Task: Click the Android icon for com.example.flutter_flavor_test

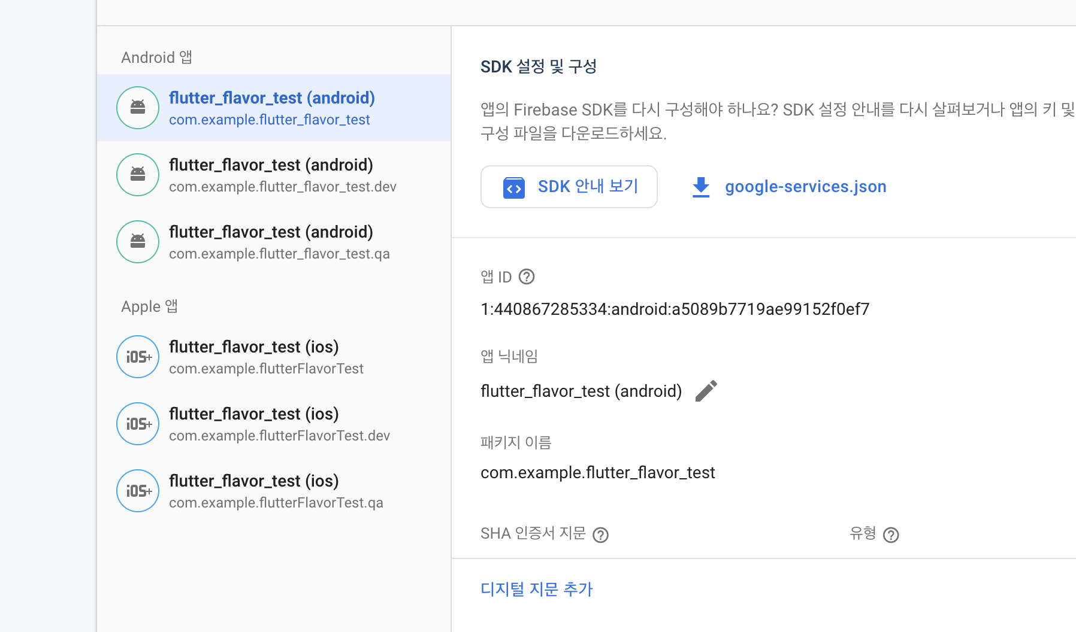Action: coord(138,108)
